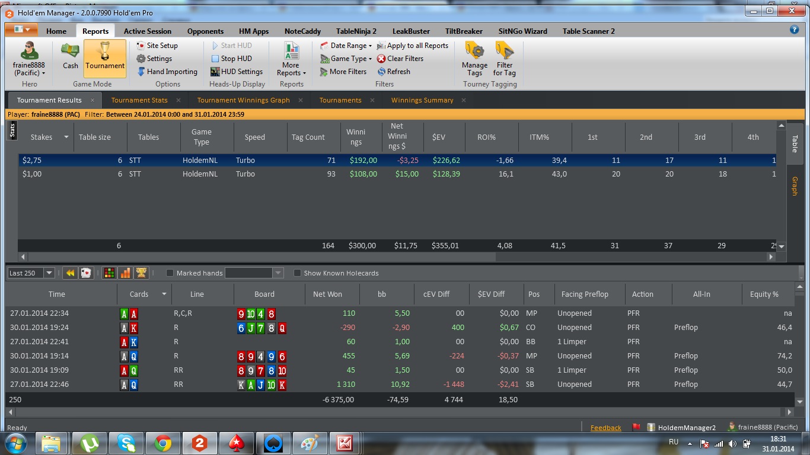The height and width of the screenshot is (455, 810).
Task: Open the Date Range filter dropdown
Action: pyautogui.click(x=346, y=46)
